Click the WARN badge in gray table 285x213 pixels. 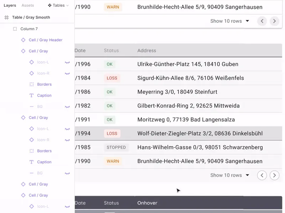pos(113,161)
